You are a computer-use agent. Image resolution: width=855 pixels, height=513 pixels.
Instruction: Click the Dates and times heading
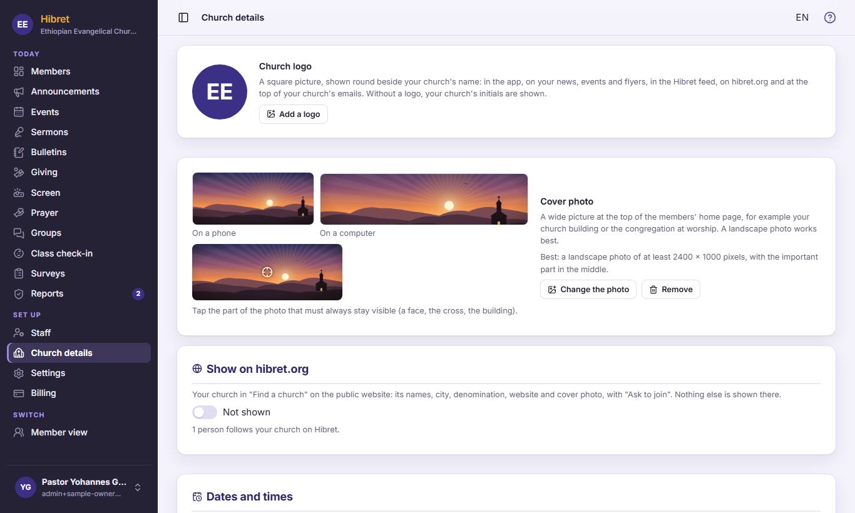pyautogui.click(x=250, y=497)
